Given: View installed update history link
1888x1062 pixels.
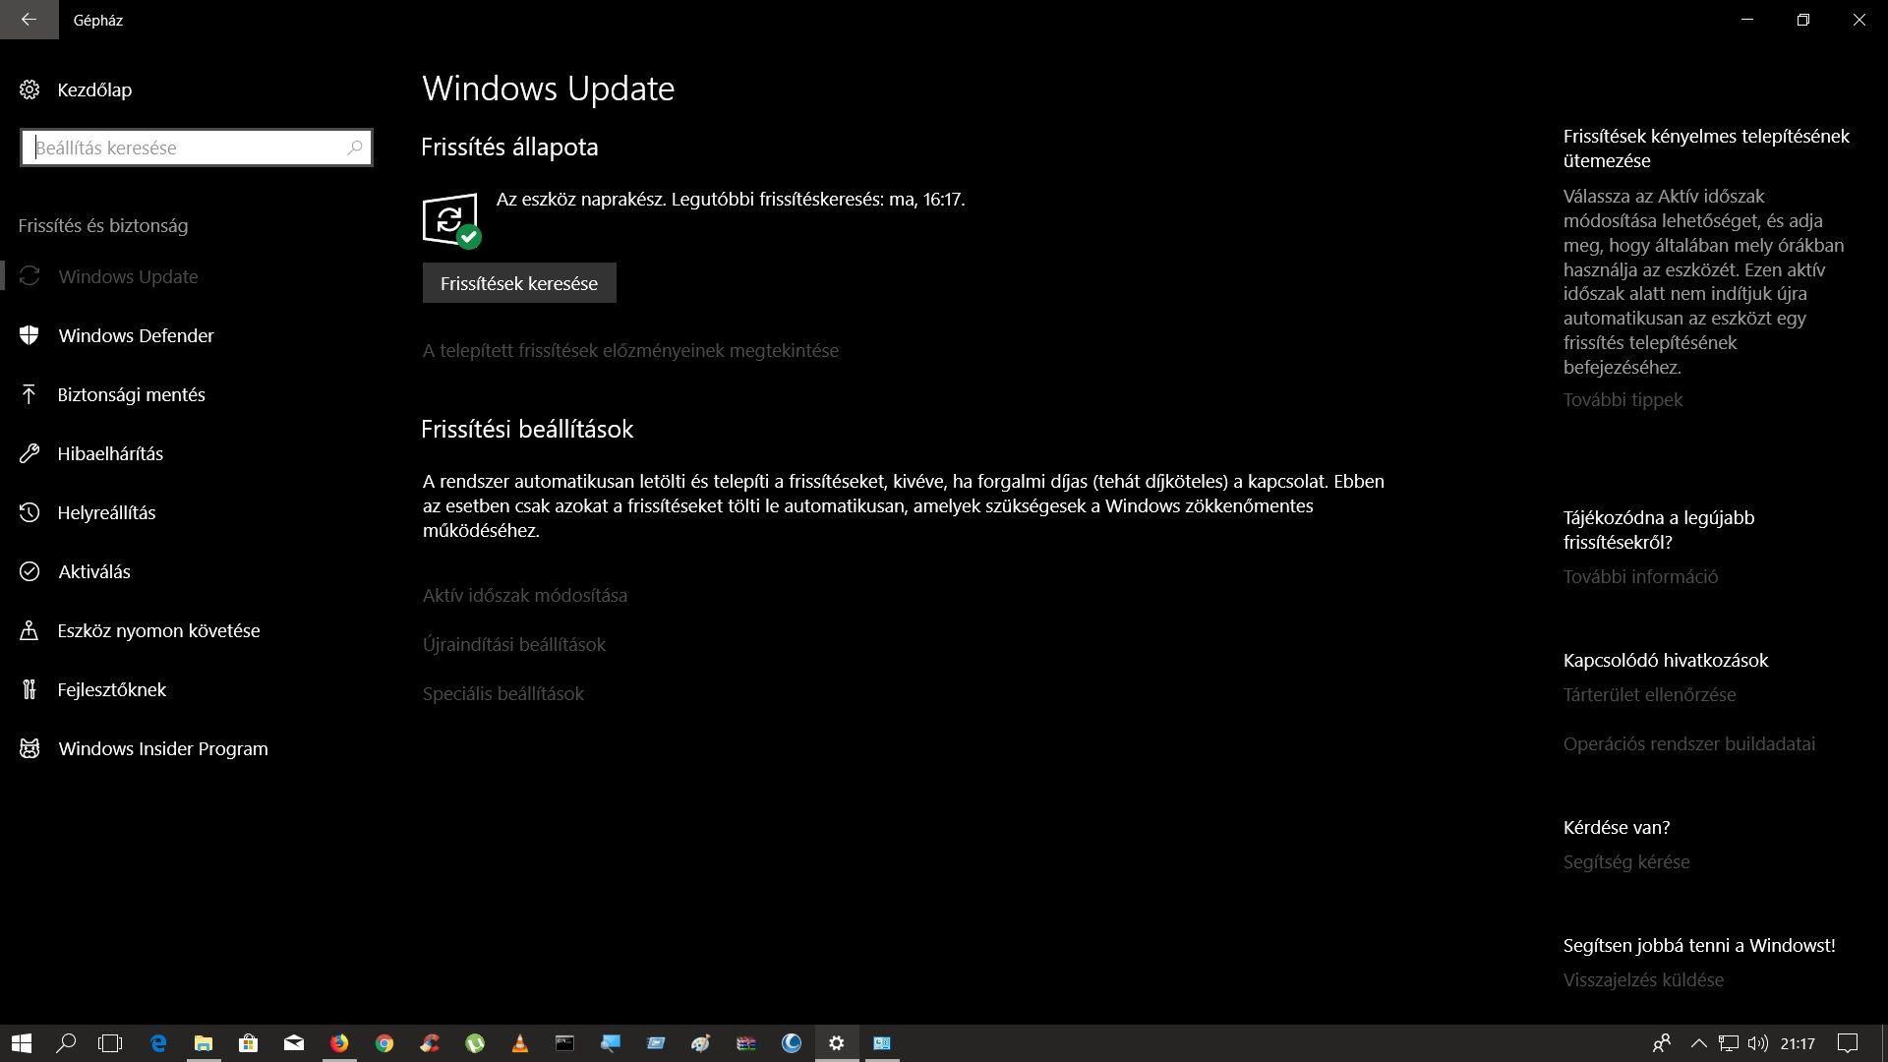Looking at the screenshot, I should 630,350.
